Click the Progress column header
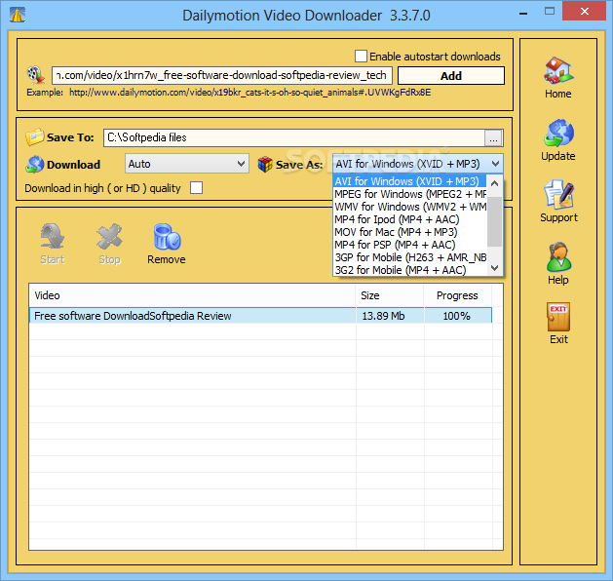The image size is (613, 581). pyautogui.click(x=457, y=295)
